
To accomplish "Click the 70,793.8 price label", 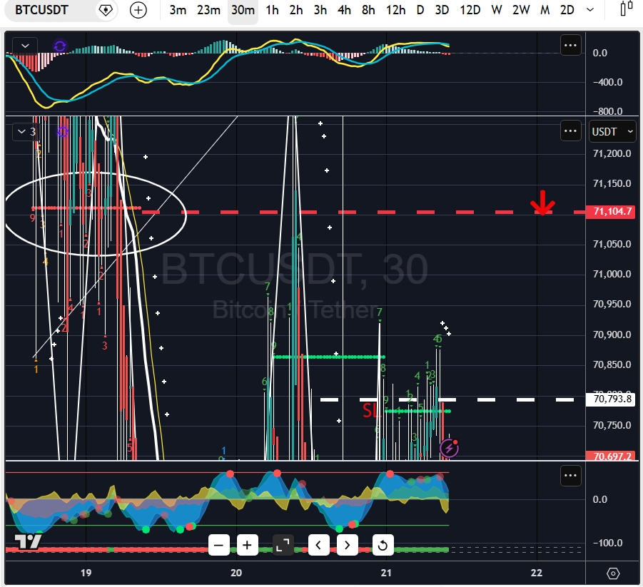I will pyautogui.click(x=611, y=399).
